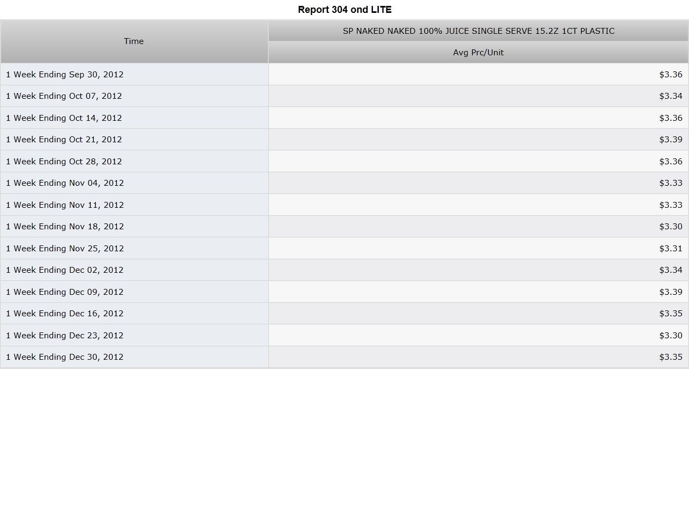Select row '1 Week Ending Nov 18, 2012'
Viewport: 689px width, 508px height.
(x=344, y=227)
